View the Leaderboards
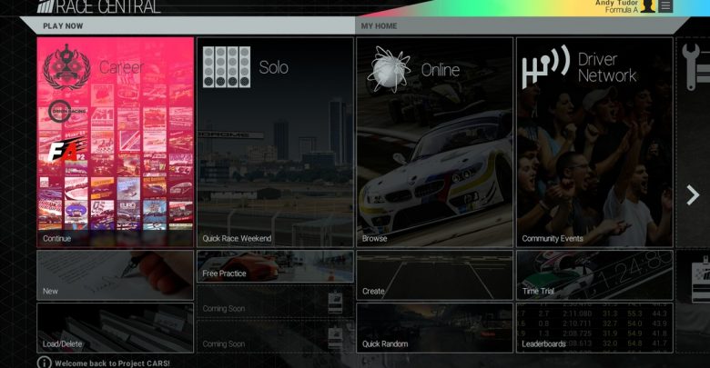The image size is (710, 368). 594,328
